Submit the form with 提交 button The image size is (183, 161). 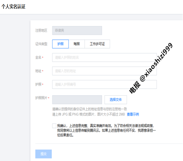(x=44, y=154)
